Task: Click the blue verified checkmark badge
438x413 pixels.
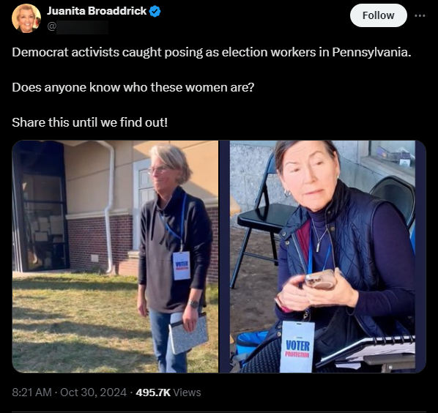Action: click(155, 12)
